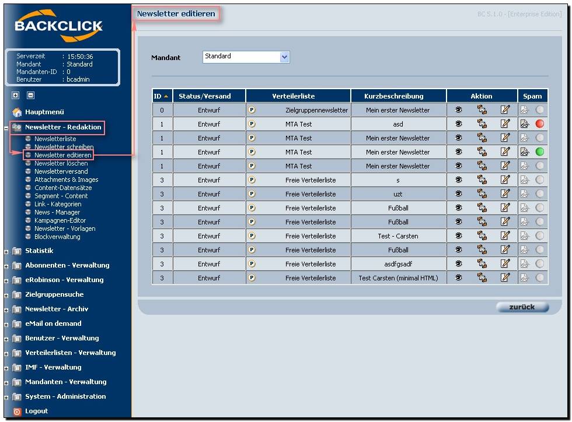The image size is (572, 422).
Task: Click the green spam status indicator
Action: point(539,152)
